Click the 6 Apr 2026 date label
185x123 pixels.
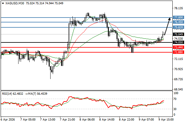coord(8,119)
